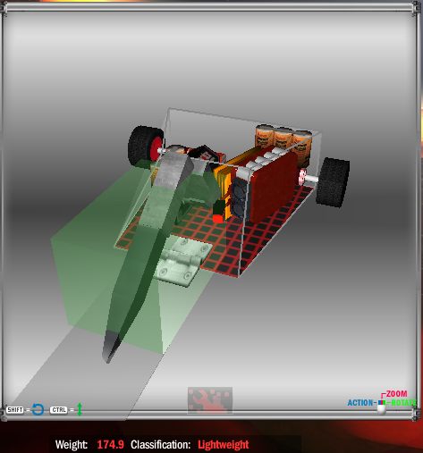Screen dimensions: 423x453
Task: Select the gray metal block atop the weapon arm
Action: pos(172,170)
